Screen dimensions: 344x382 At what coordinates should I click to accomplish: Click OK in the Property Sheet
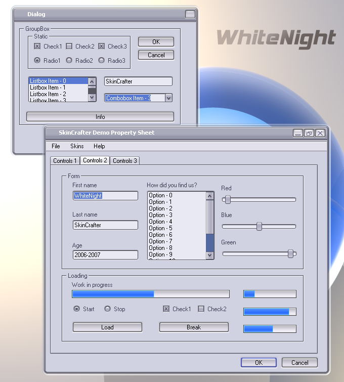tap(259, 362)
